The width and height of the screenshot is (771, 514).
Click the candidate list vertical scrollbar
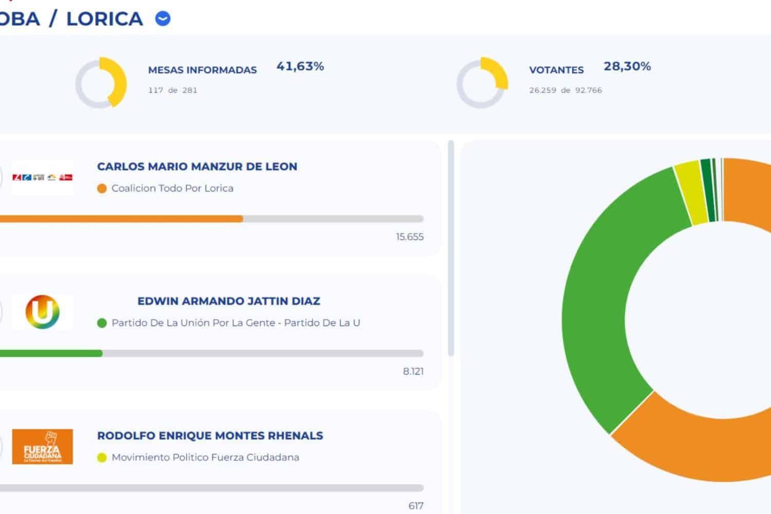tap(451, 248)
